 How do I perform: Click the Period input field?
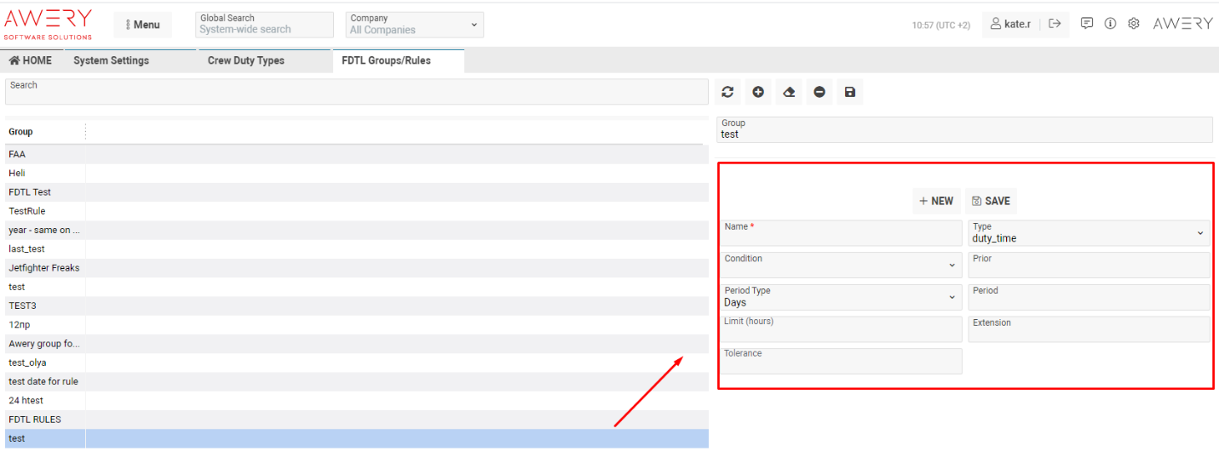[x=1089, y=297]
